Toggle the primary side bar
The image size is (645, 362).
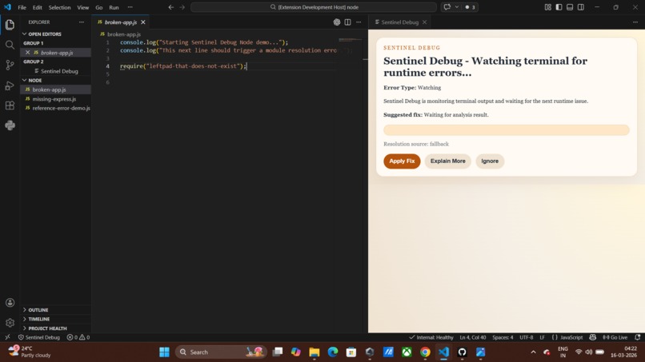pos(559,7)
